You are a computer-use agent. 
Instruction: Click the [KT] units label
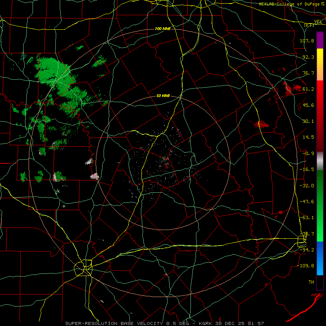click(309, 25)
